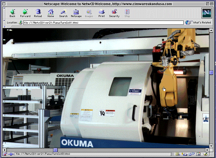Open Address Book from the component bar
Viewport: 216px width, 158px height.
(x=198, y=154)
